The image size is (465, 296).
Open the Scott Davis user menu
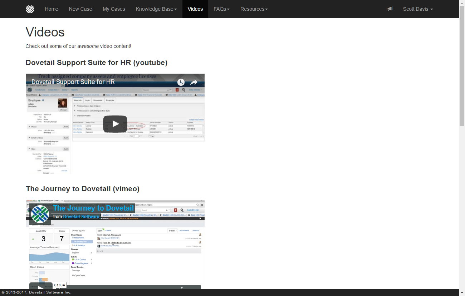click(x=418, y=9)
